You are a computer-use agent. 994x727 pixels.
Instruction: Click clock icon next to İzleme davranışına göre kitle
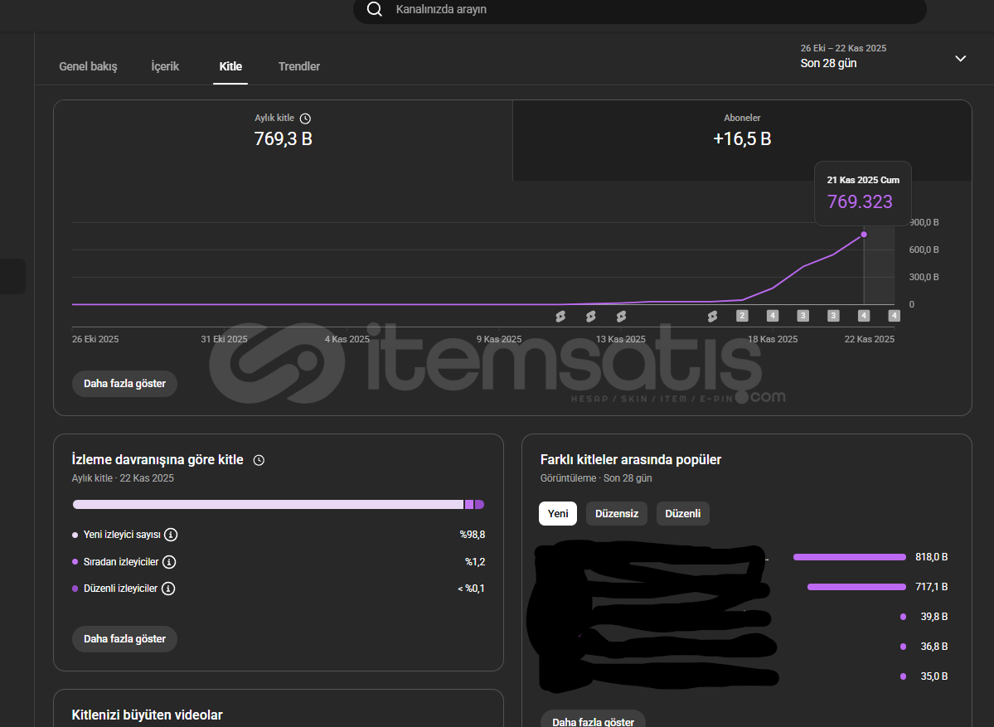pyautogui.click(x=259, y=460)
